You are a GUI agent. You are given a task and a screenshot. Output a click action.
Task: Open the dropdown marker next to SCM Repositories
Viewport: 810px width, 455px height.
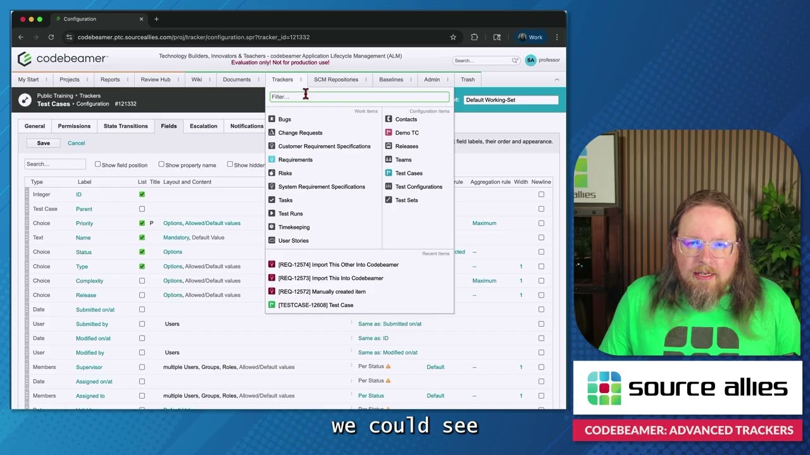tap(366, 80)
